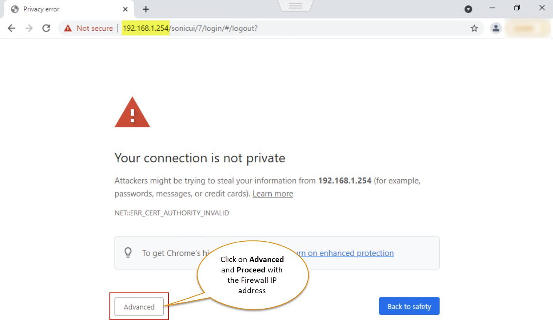Image resolution: width=553 pixels, height=329 pixels.
Task: Click the address bar URL text
Action: (x=190, y=28)
